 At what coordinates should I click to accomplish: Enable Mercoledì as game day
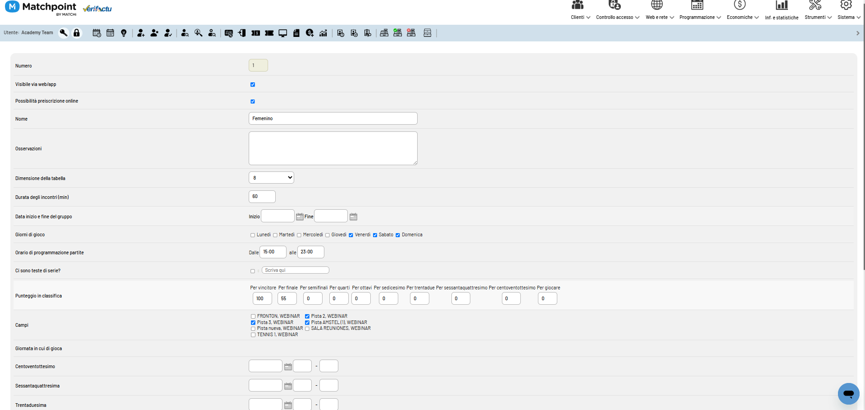tap(299, 235)
